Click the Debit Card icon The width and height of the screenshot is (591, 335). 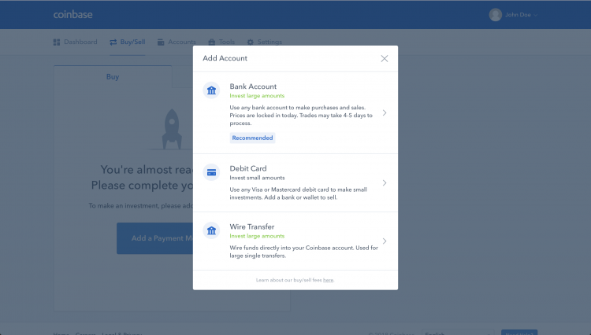(x=211, y=172)
